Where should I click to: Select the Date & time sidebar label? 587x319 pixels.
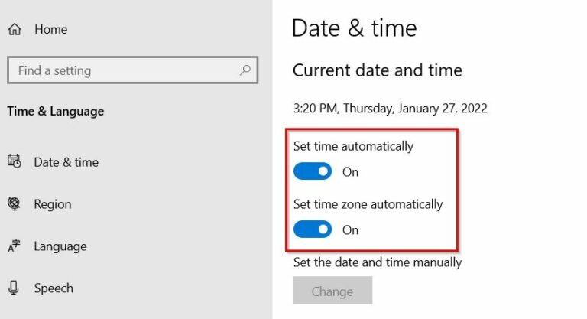[x=66, y=162]
